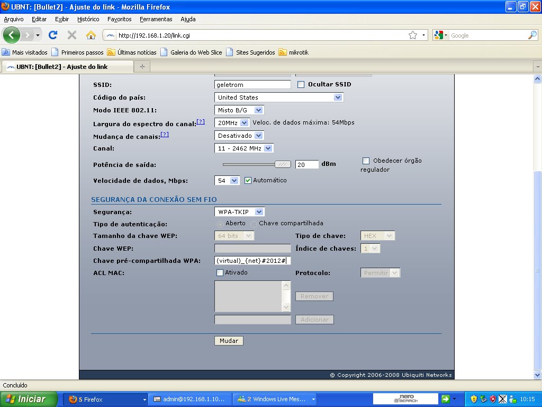Click the Iniciar start button
The height and width of the screenshot is (407, 542).
29,399
